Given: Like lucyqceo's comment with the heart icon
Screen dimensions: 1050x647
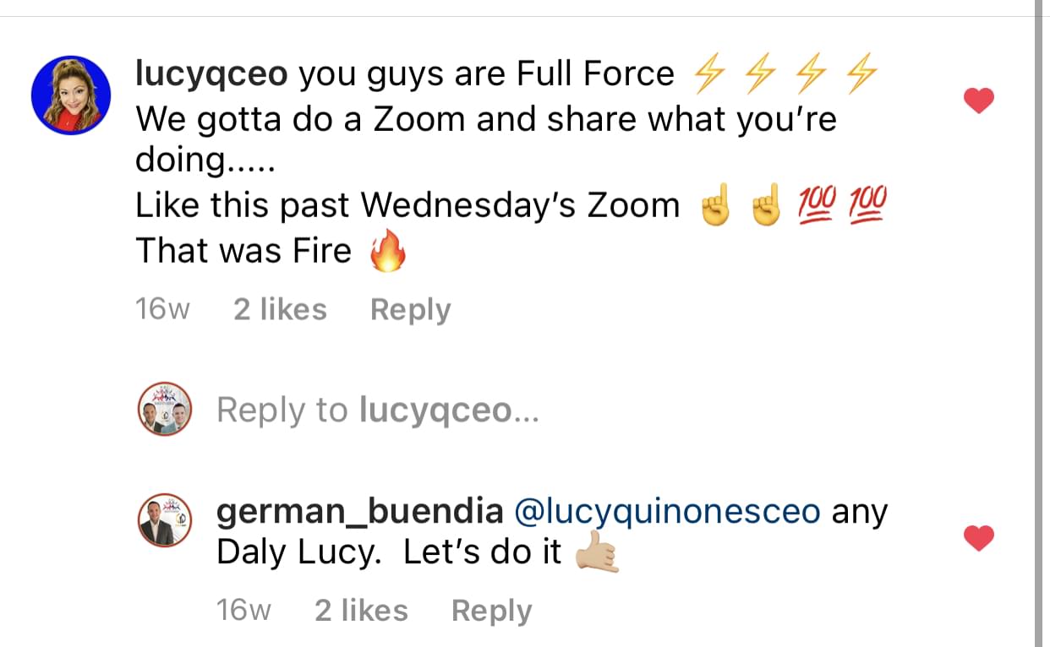Looking at the screenshot, I should point(979,101).
